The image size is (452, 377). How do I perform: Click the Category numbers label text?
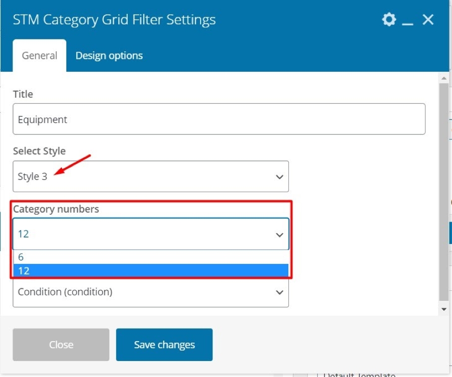click(x=56, y=209)
